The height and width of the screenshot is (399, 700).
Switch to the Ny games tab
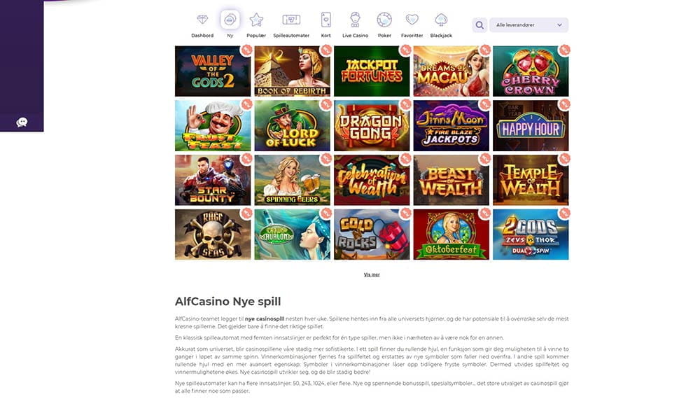tap(230, 20)
